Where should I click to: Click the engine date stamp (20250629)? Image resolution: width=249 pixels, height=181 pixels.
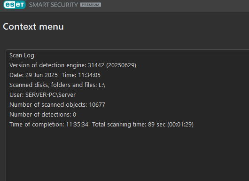coord(121,65)
